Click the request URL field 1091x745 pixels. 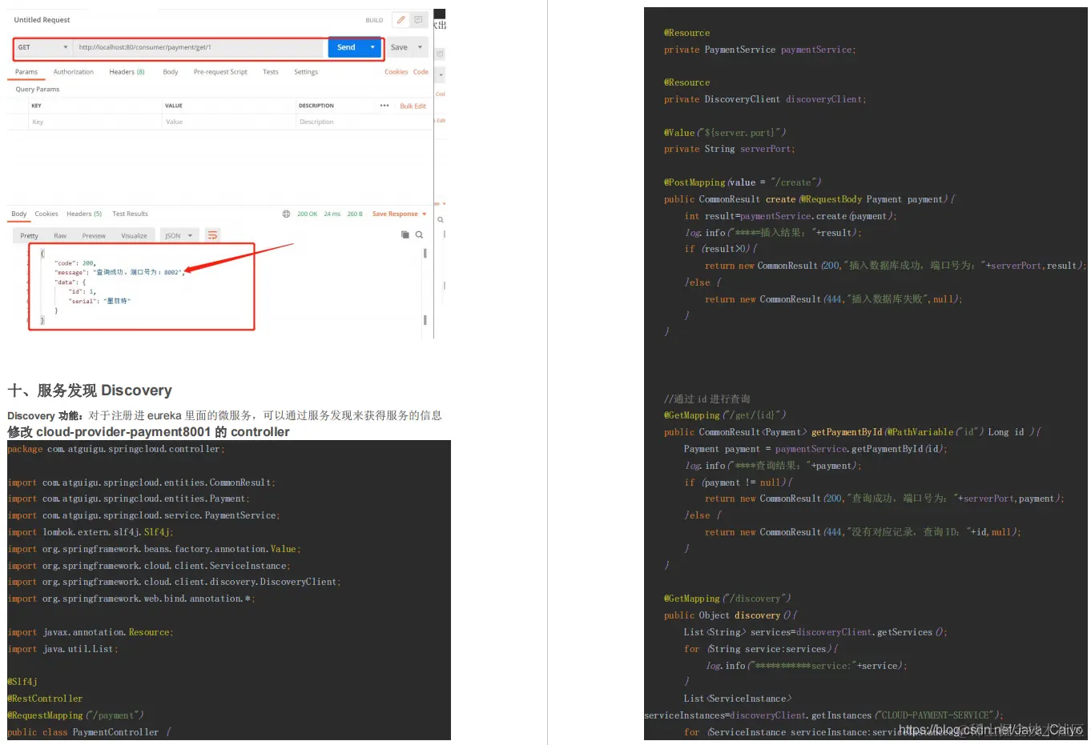[199, 47]
